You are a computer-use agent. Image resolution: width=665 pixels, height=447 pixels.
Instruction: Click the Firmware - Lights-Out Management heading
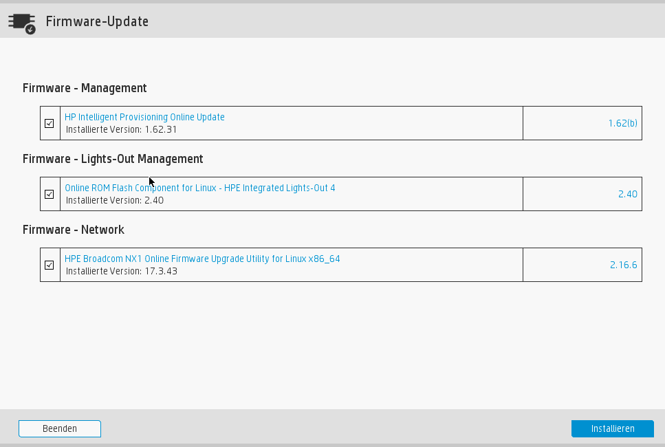(113, 159)
